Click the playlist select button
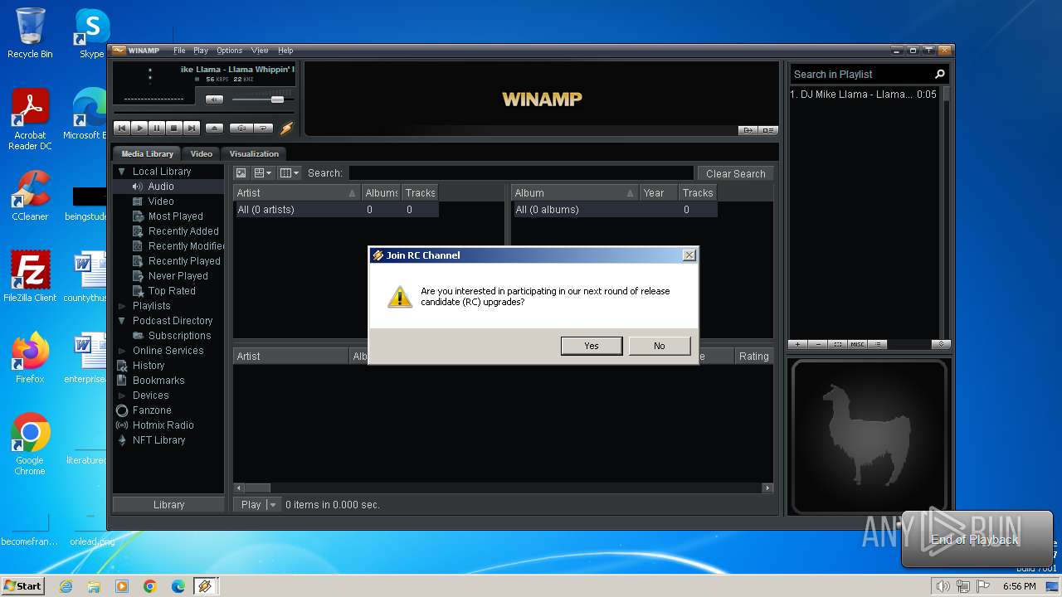1062x597 pixels. click(838, 344)
